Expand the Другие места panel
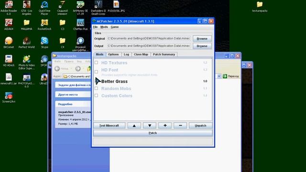Image resolution: width=306 pixels, height=172 pixels. (x=73, y=95)
